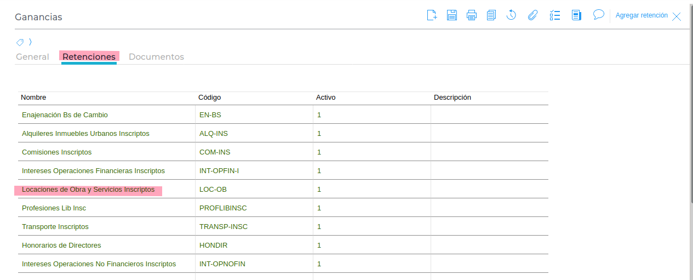Click the paperclip attachment icon

click(532, 15)
